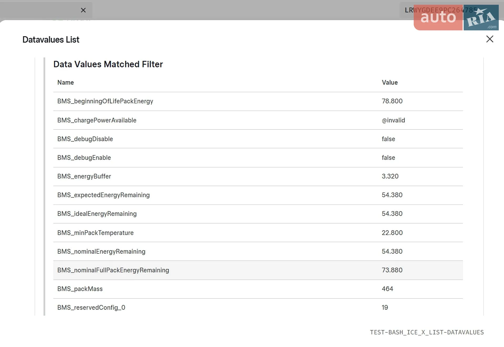Click the BMS_reservedConfig_0 row
Image resolution: width=504 pixels, height=347 pixels.
258,307
